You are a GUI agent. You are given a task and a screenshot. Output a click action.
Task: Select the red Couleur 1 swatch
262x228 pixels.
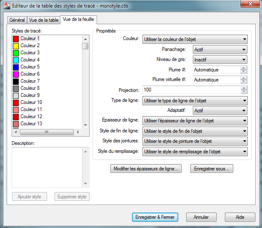16,38
